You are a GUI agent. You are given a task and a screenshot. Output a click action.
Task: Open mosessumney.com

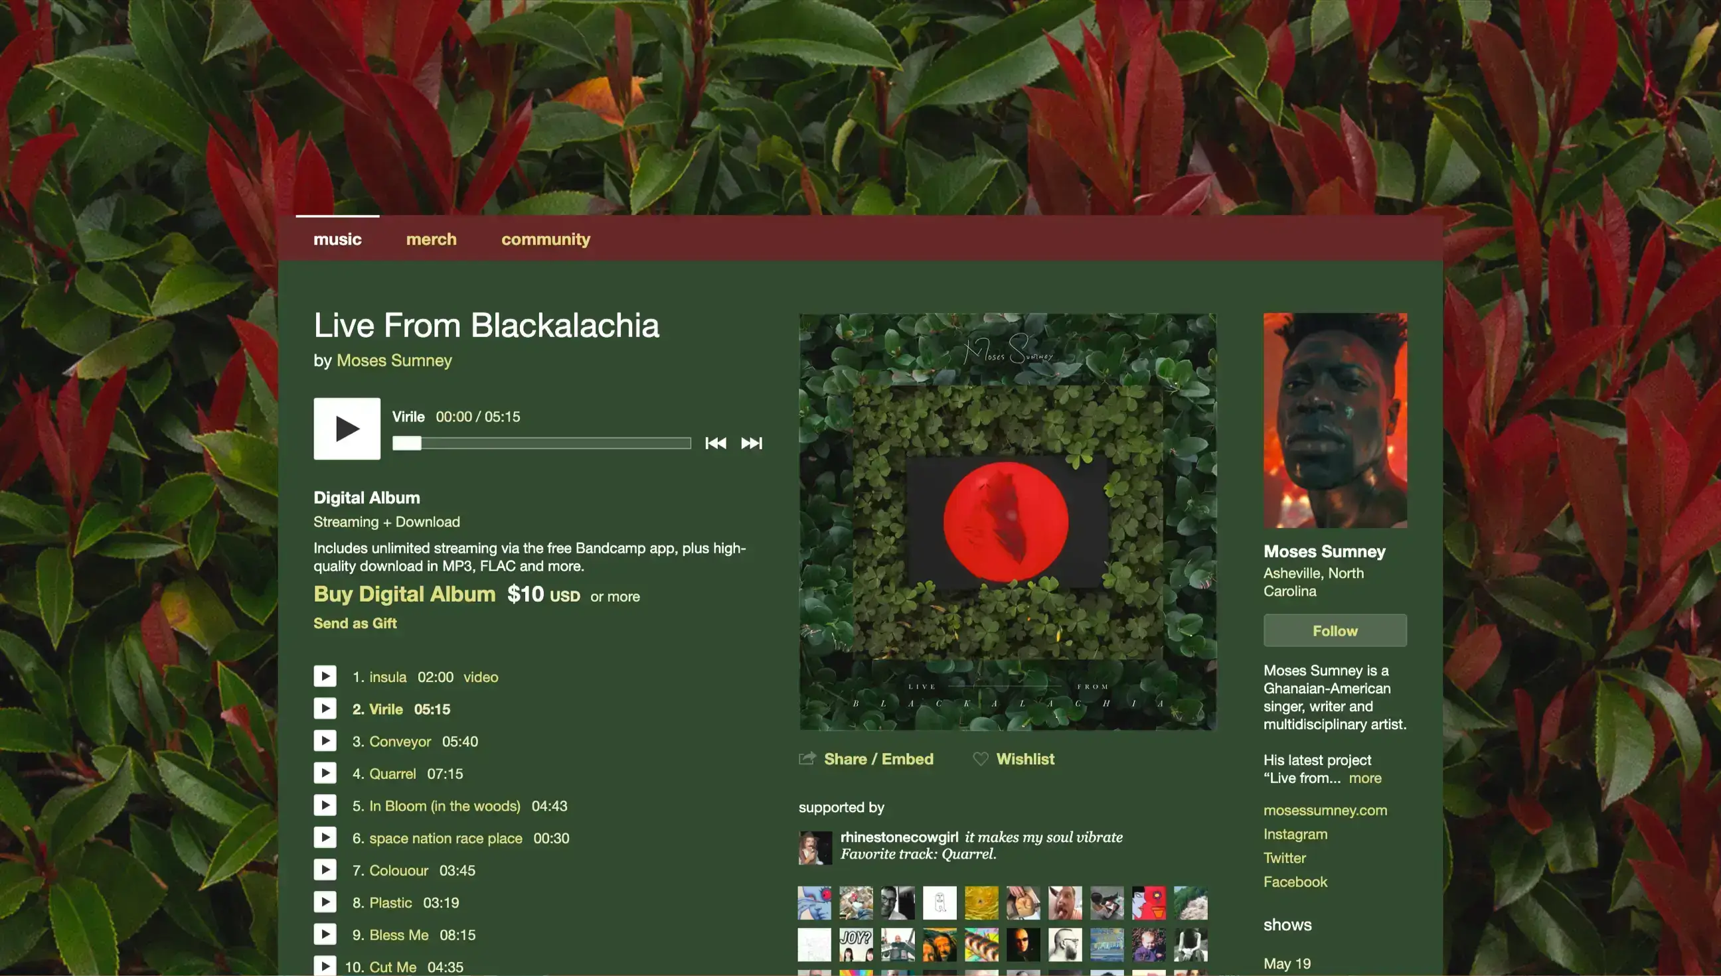[x=1325, y=810]
